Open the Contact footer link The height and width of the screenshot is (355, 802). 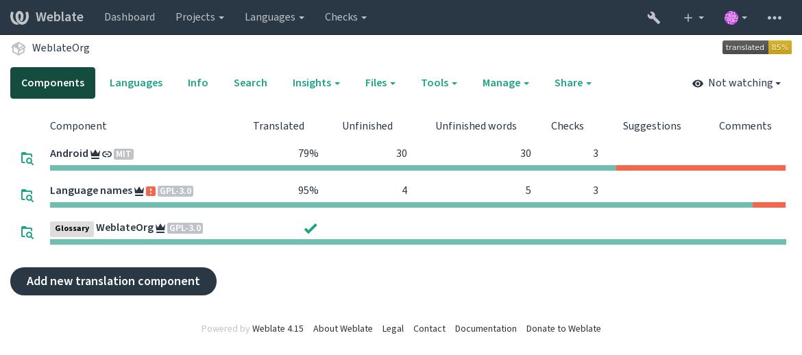click(429, 328)
